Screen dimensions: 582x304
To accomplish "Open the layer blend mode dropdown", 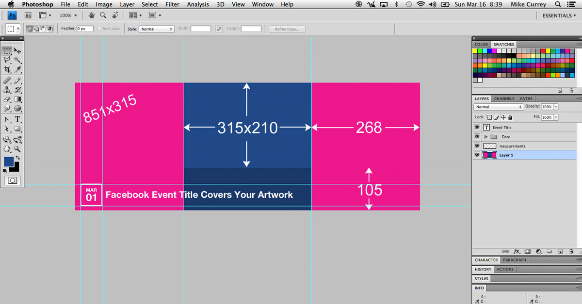I will [499, 107].
